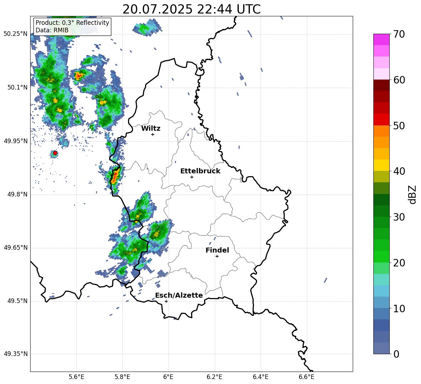Select the Findel city label

(217, 250)
